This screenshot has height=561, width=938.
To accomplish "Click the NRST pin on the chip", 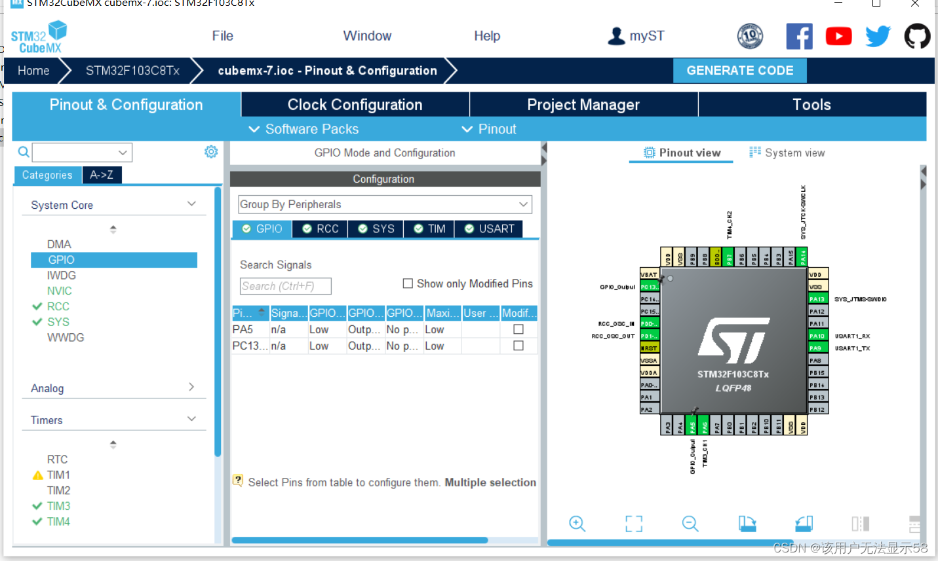I will [x=649, y=348].
